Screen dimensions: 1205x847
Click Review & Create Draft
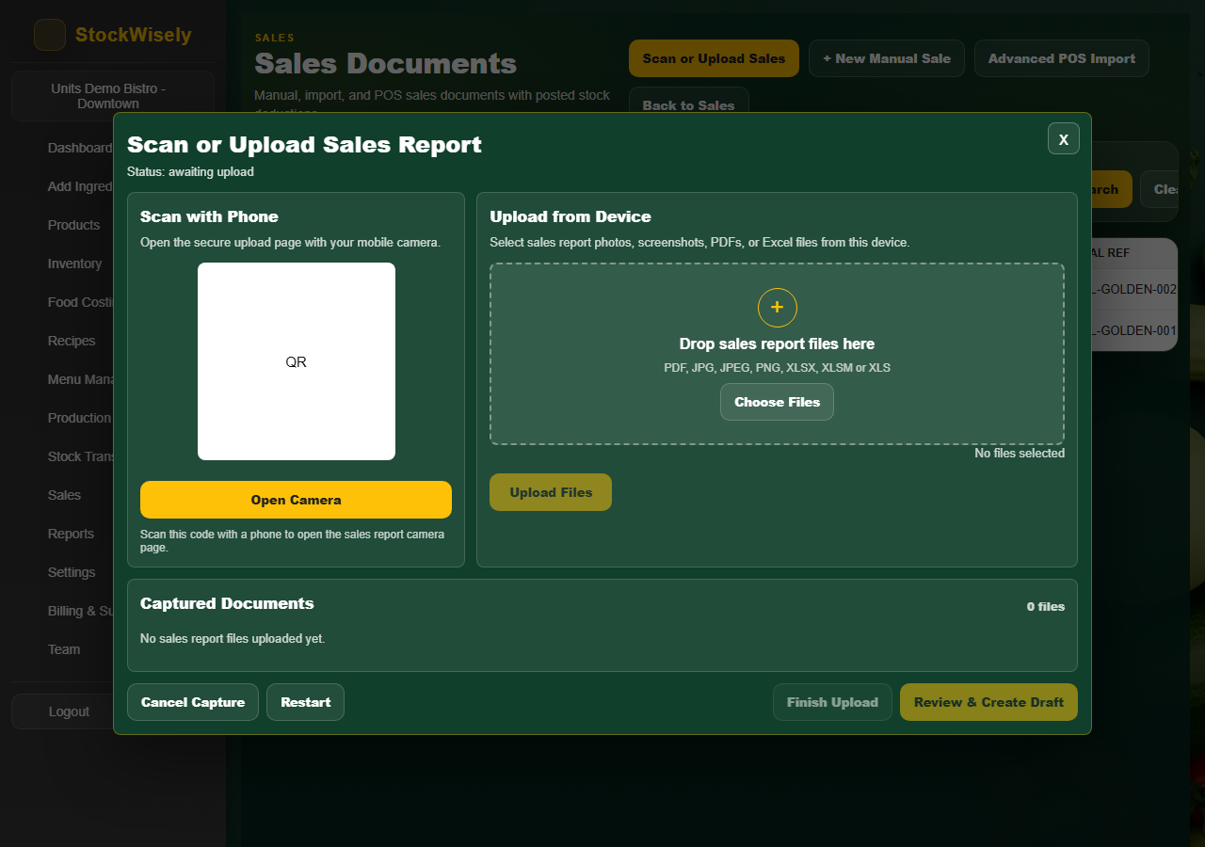click(988, 702)
